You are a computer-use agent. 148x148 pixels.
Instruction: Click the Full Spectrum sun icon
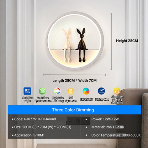[71, 91]
